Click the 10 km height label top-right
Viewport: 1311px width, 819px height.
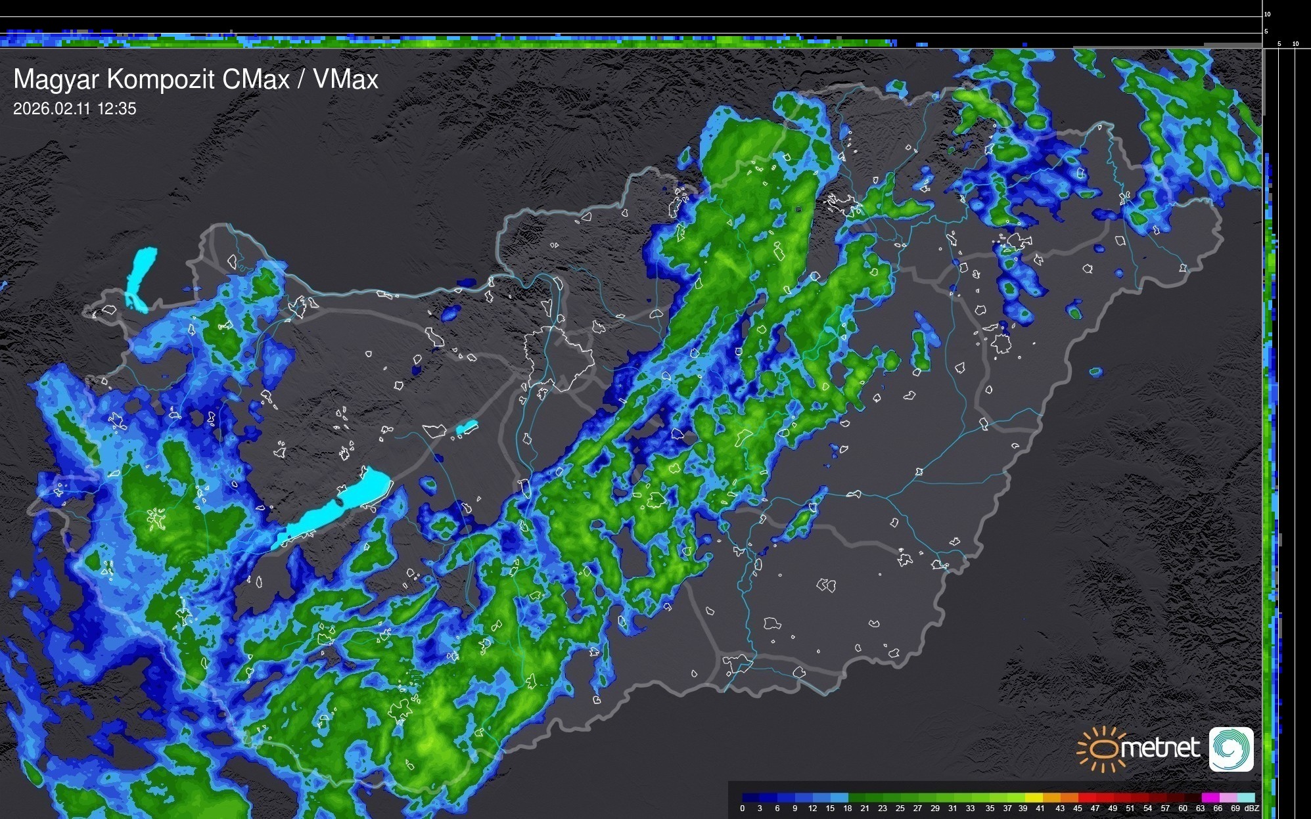tap(1267, 14)
